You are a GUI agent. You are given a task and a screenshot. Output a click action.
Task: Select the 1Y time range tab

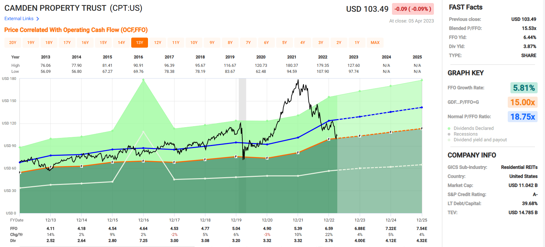357,43
